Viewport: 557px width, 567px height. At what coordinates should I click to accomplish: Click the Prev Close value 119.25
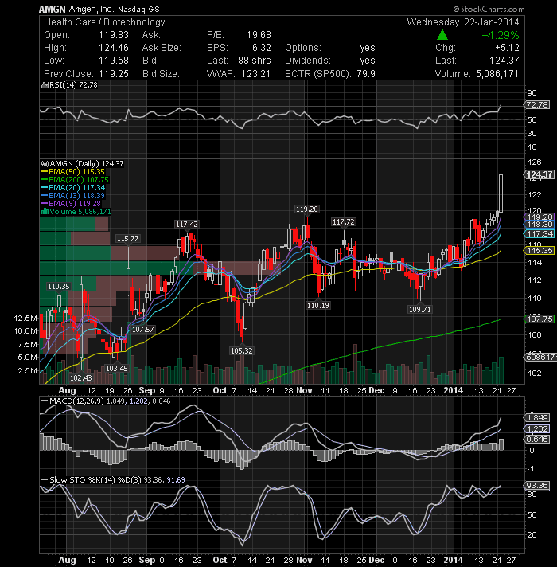click(114, 74)
